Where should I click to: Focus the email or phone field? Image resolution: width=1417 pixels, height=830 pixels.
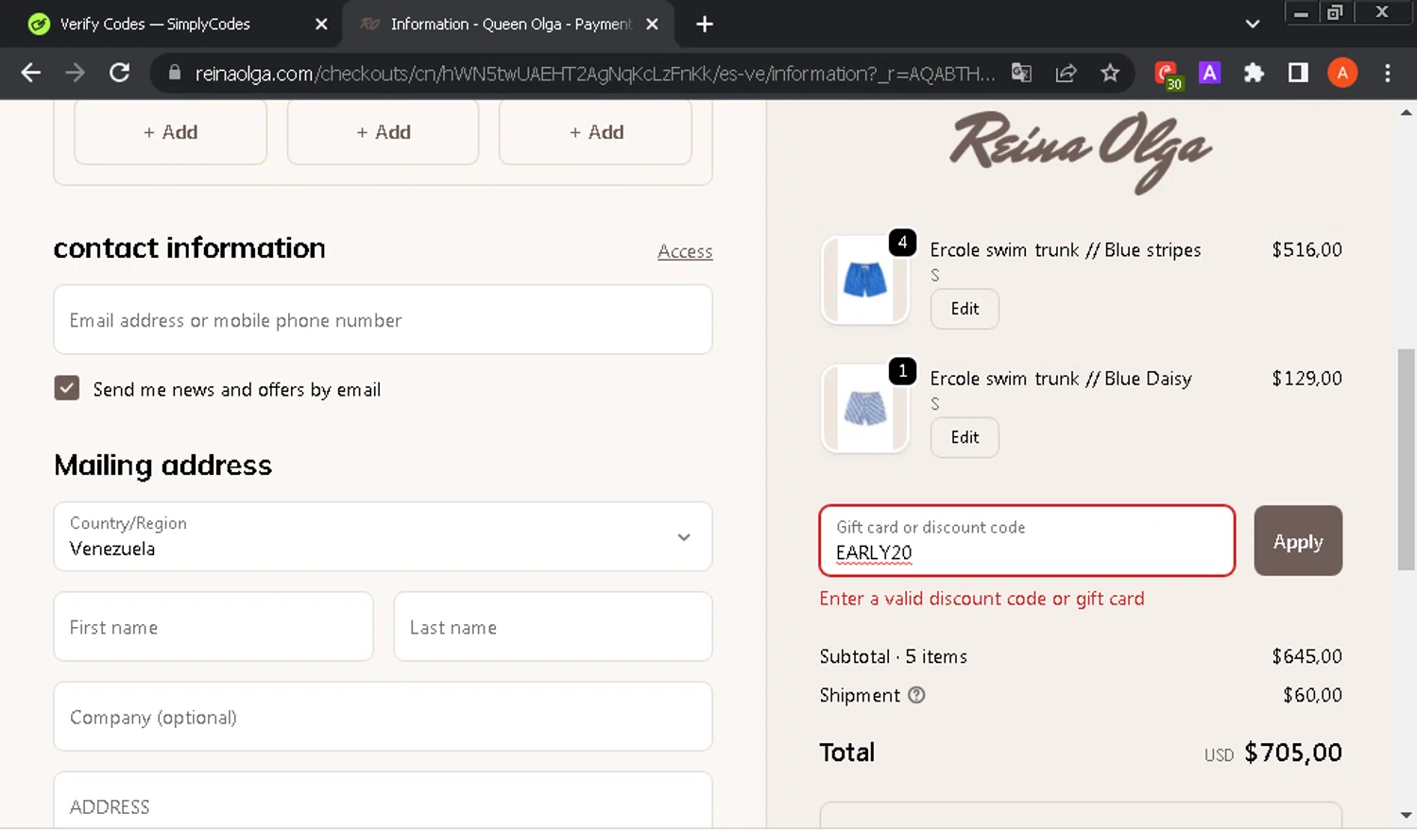pyautogui.click(x=383, y=320)
